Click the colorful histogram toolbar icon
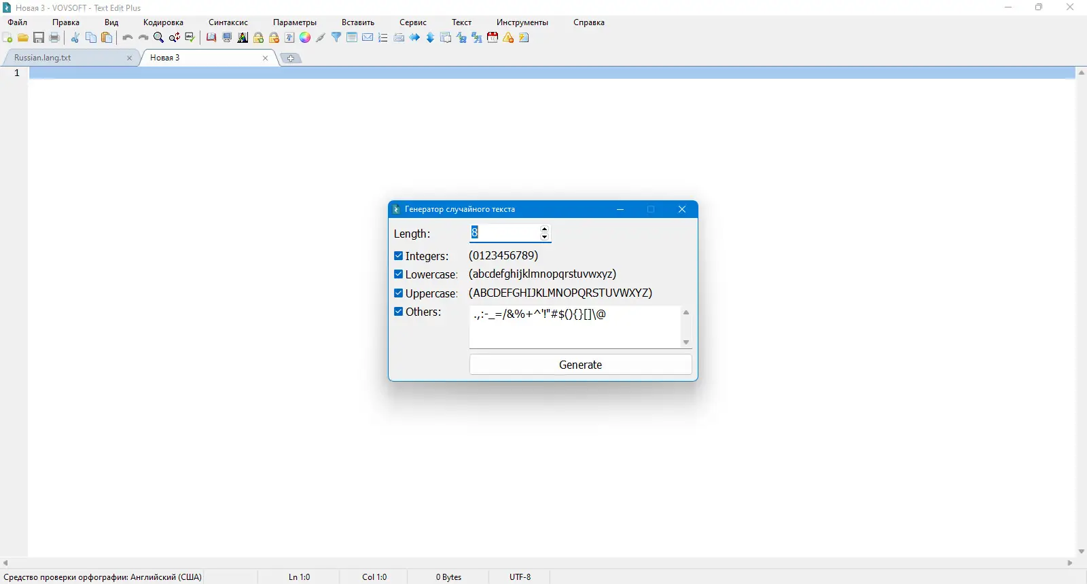 243,37
